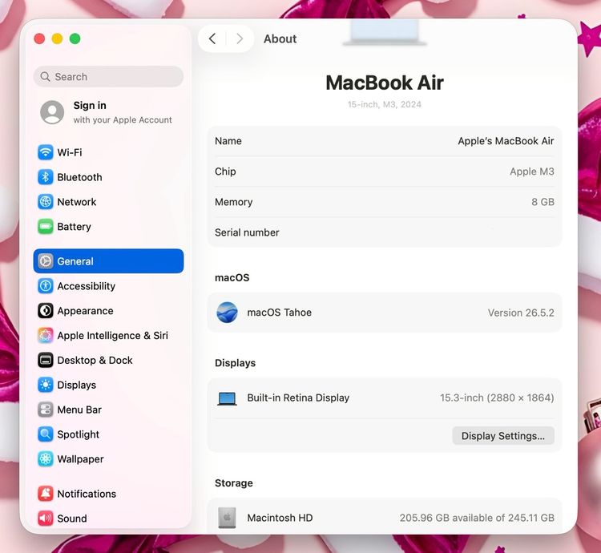Minimize window with yellow button
The image size is (601, 553).
pyautogui.click(x=57, y=38)
